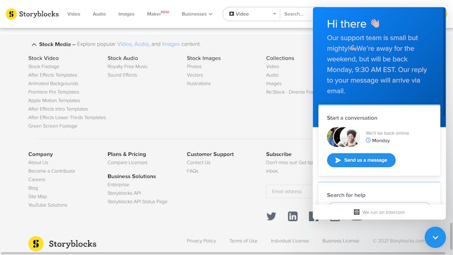453x255 pixels.
Task: Open Photos link under Stock Images
Action: [x=194, y=66]
